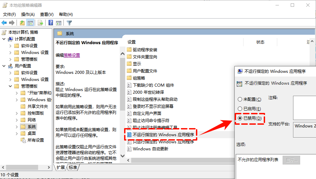
Task: Click the 本地计算机 策略 root icon
Action: point(4,32)
